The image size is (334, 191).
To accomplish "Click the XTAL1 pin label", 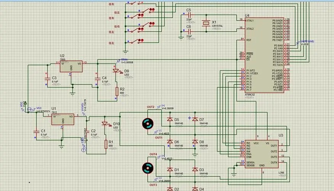I will [250, 21].
